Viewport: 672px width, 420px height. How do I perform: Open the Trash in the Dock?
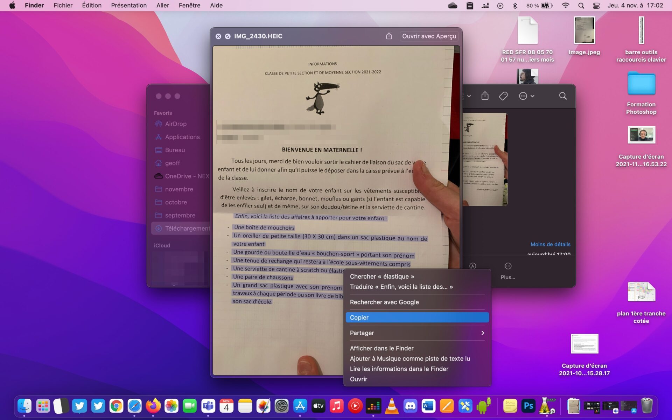pyautogui.click(x=647, y=406)
